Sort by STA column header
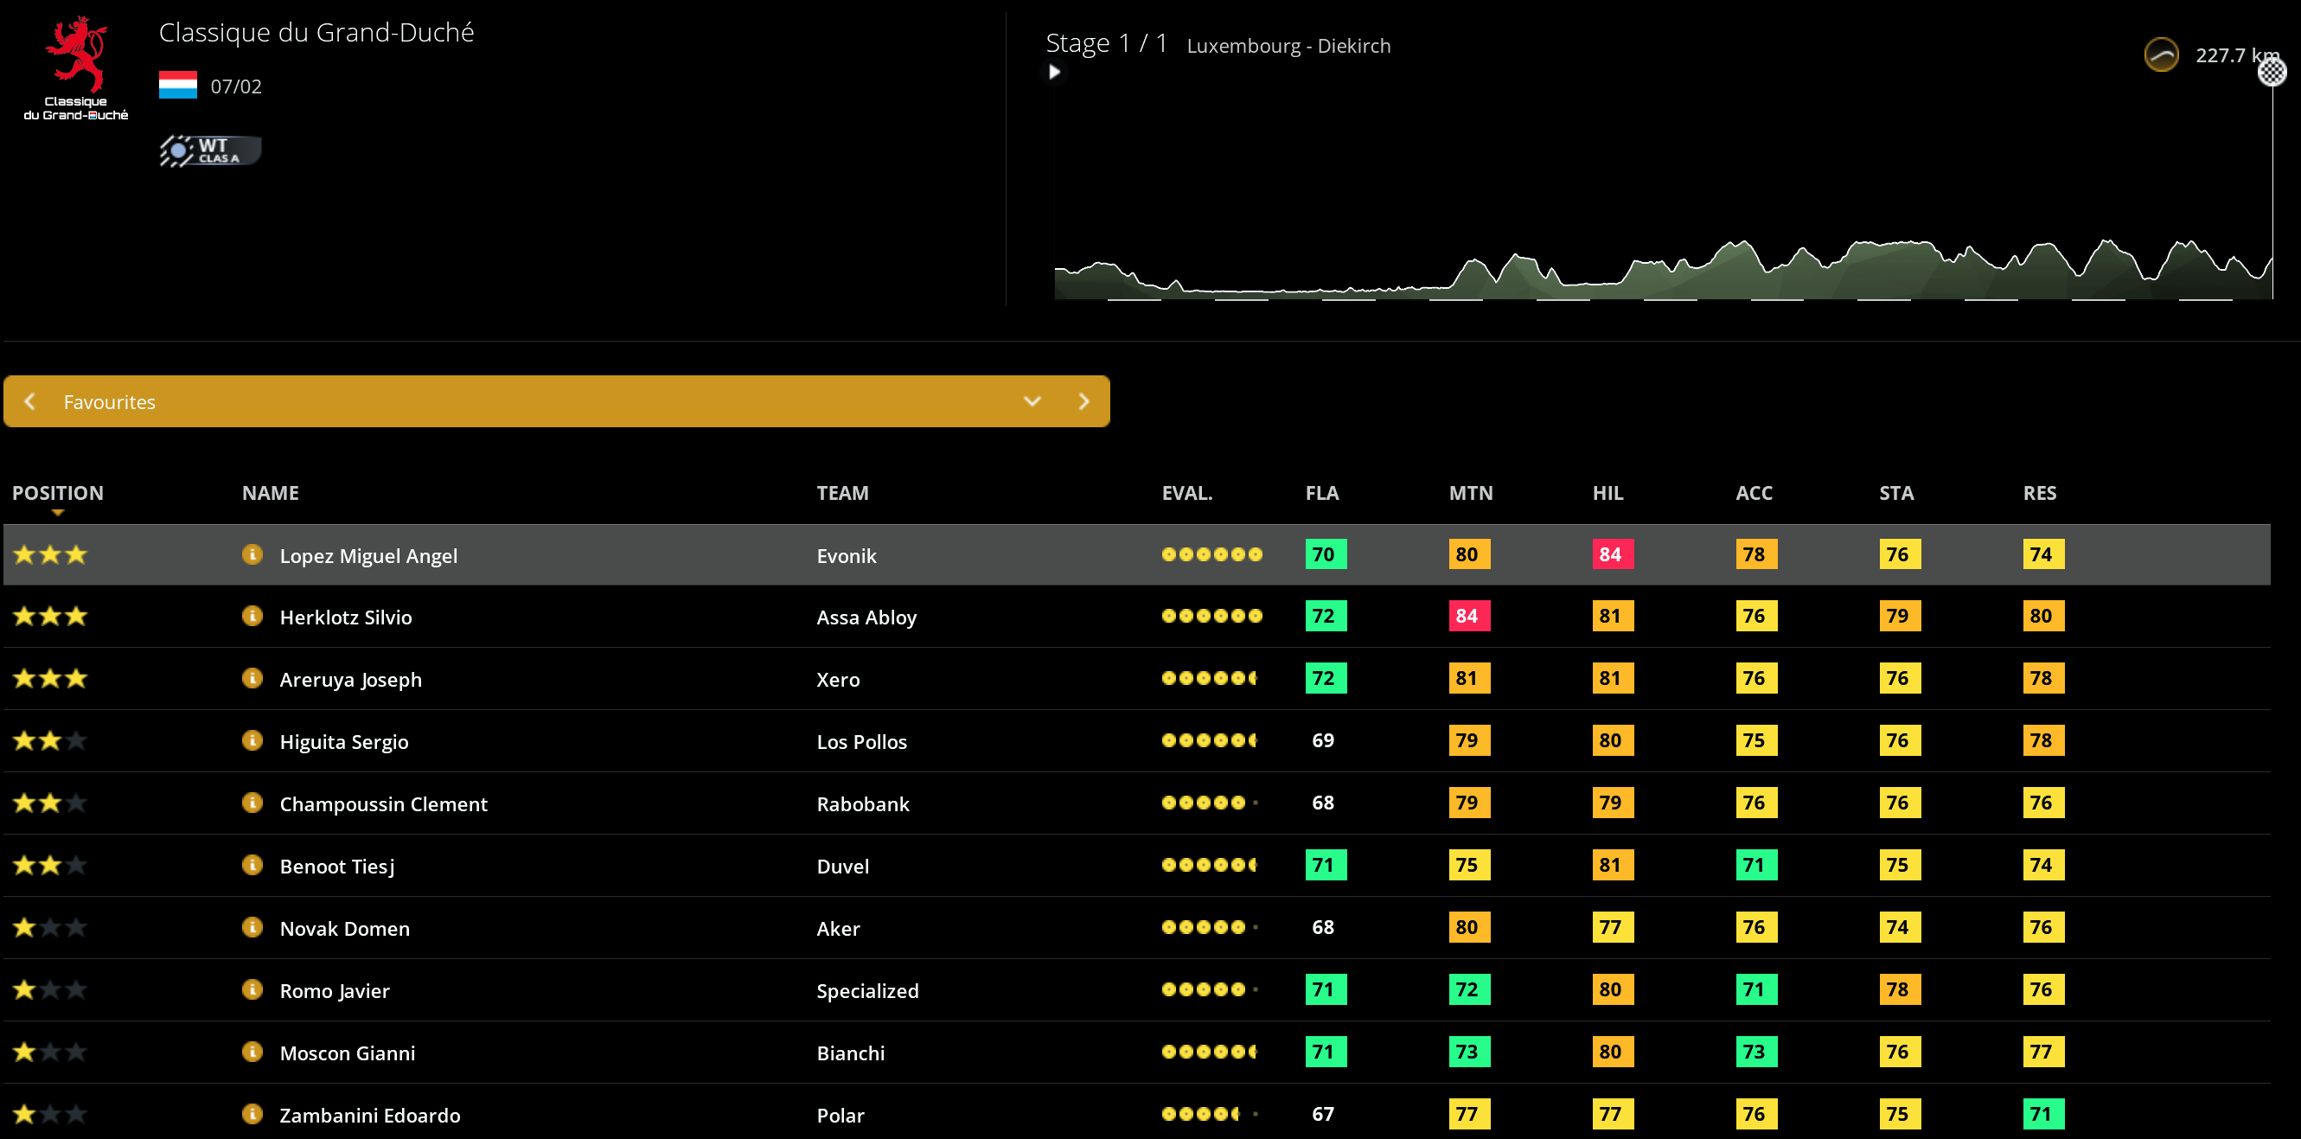This screenshot has height=1139, width=2301. point(1895,493)
